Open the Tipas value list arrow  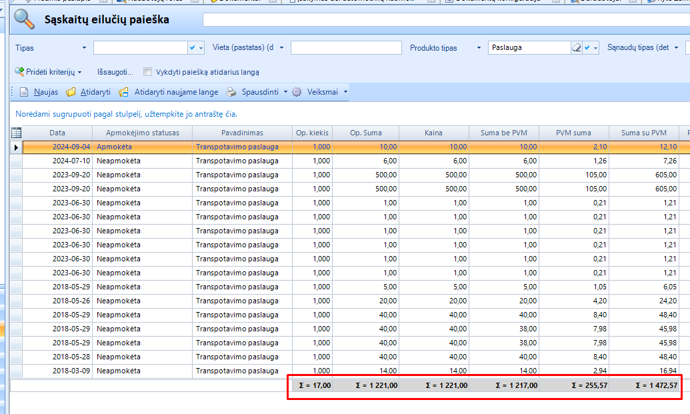pyautogui.click(x=201, y=47)
